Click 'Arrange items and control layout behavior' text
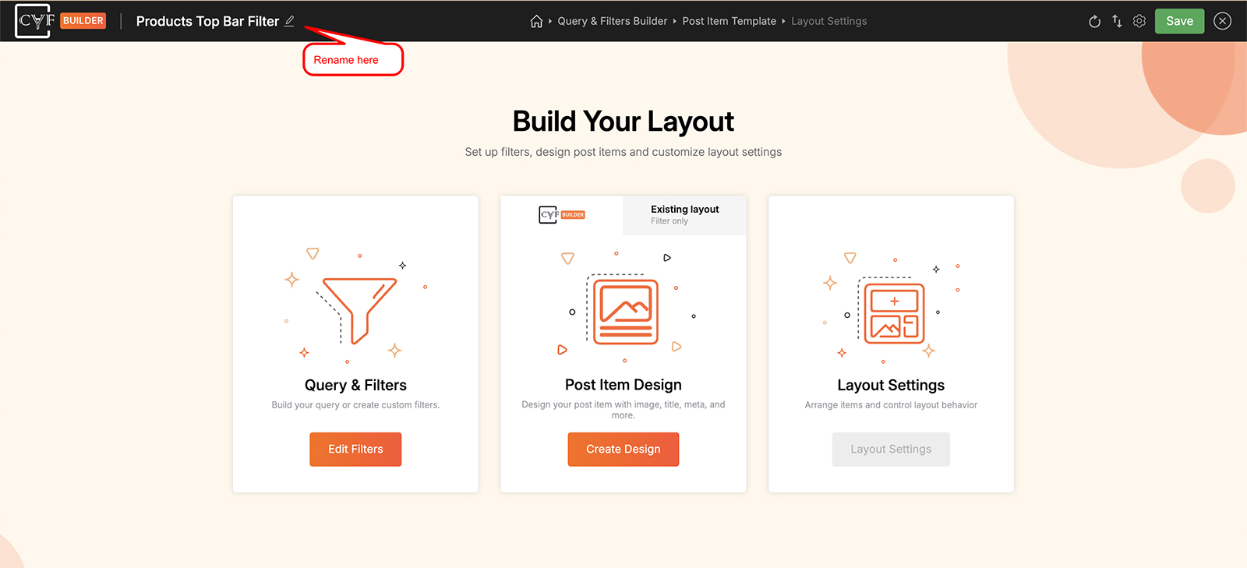Viewport: 1247px width, 568px height. tap(891, 405)
